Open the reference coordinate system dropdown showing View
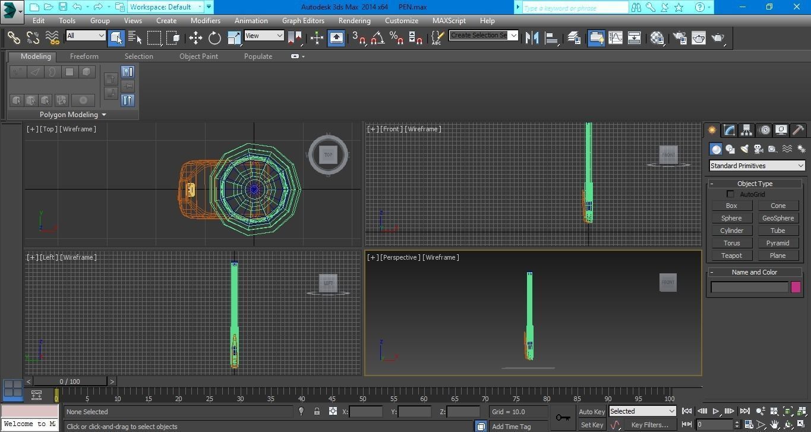Viewport: 811px width, 432px height. (264, 36)
